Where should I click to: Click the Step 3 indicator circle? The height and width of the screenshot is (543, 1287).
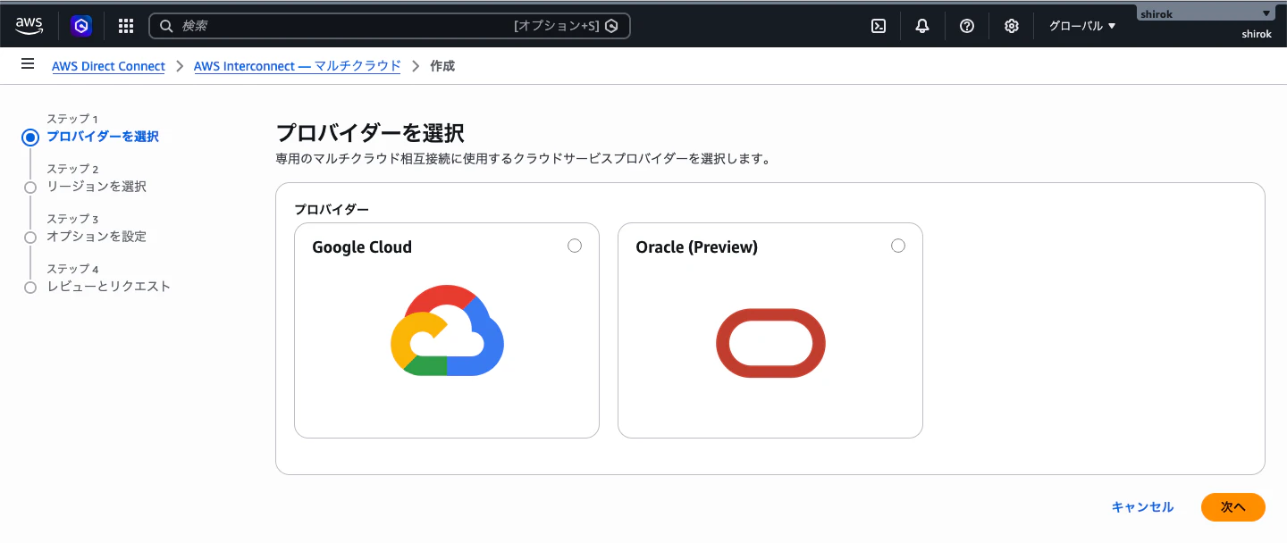(30, 237)
